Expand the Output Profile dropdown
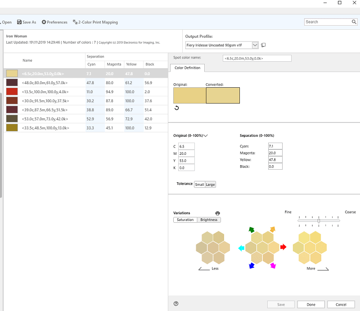Image resolution: width=360 pixels, height=311 pixels. (x=255, y=45)
